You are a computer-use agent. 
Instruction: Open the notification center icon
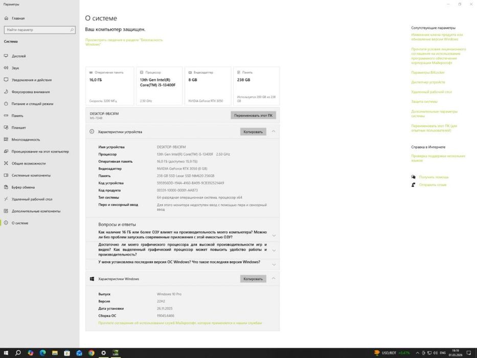(469, 353)
